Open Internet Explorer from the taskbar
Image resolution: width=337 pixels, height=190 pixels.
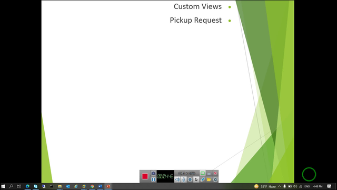(76, 186)
